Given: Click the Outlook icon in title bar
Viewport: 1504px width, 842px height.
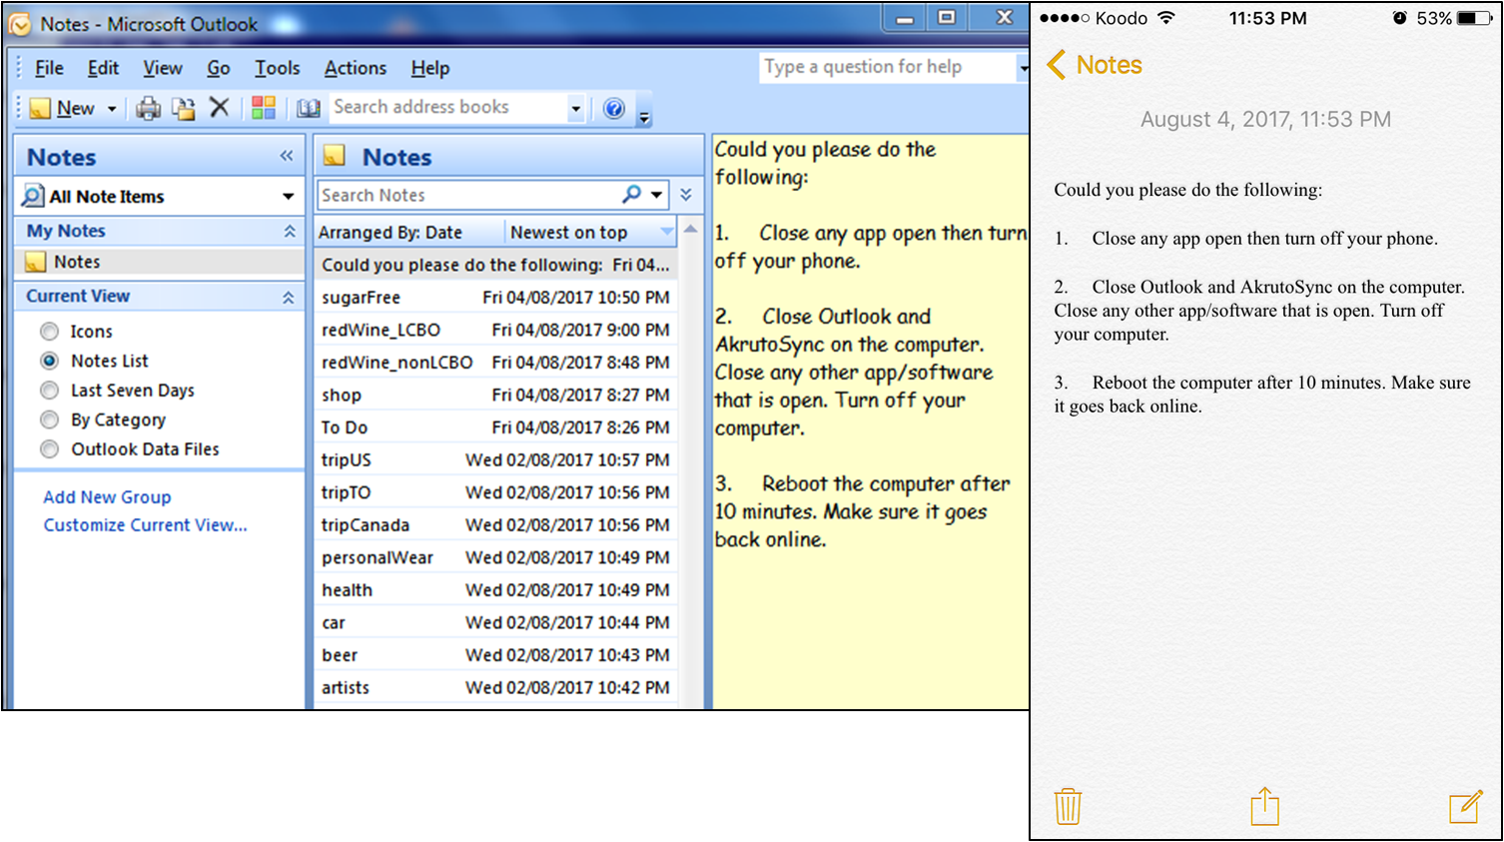Looking at the screenshot, I should (x=19, y=24).
